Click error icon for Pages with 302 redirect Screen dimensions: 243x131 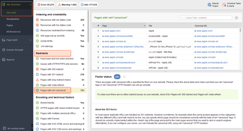point(37,69)
